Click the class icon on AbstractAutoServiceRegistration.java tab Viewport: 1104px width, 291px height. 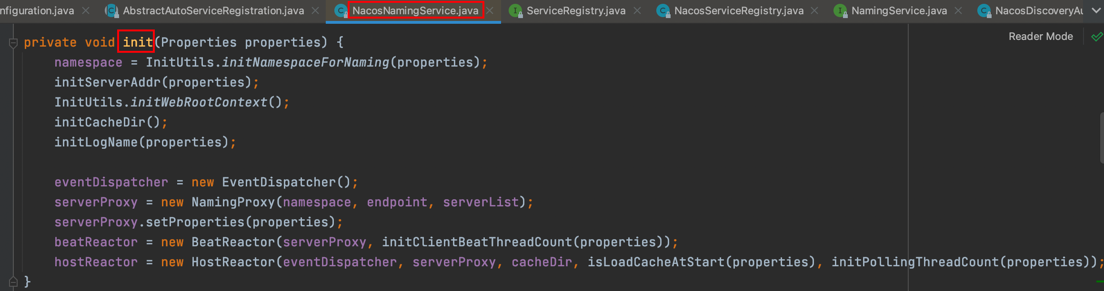click(x=112, y=10)
